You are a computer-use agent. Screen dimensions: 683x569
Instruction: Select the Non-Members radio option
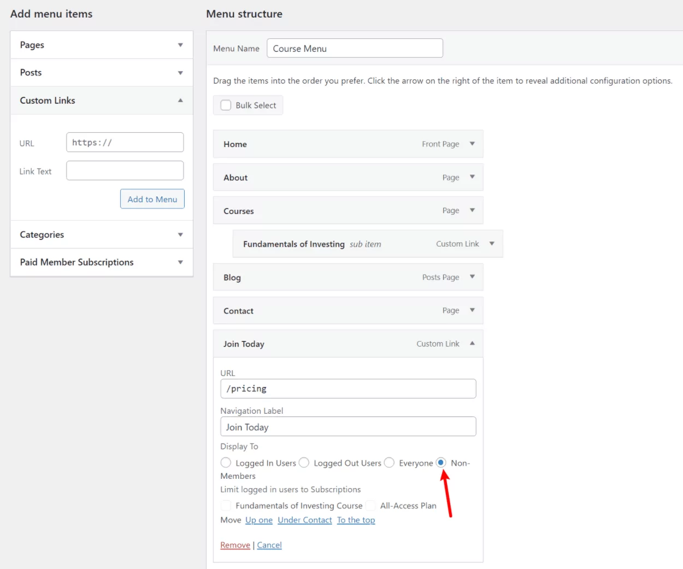tap(441, 462)
